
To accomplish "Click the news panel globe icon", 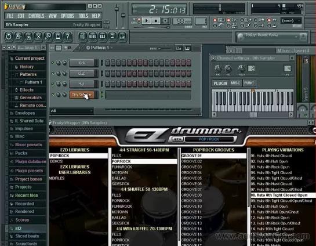I will click(x=241, y=37).
